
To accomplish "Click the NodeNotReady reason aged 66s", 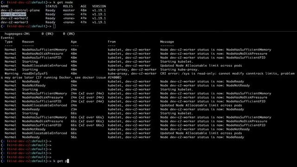I will pos(34,129).
